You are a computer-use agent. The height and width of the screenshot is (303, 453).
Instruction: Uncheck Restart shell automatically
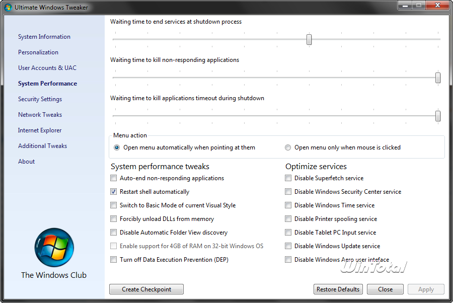(x=114, y=192)
